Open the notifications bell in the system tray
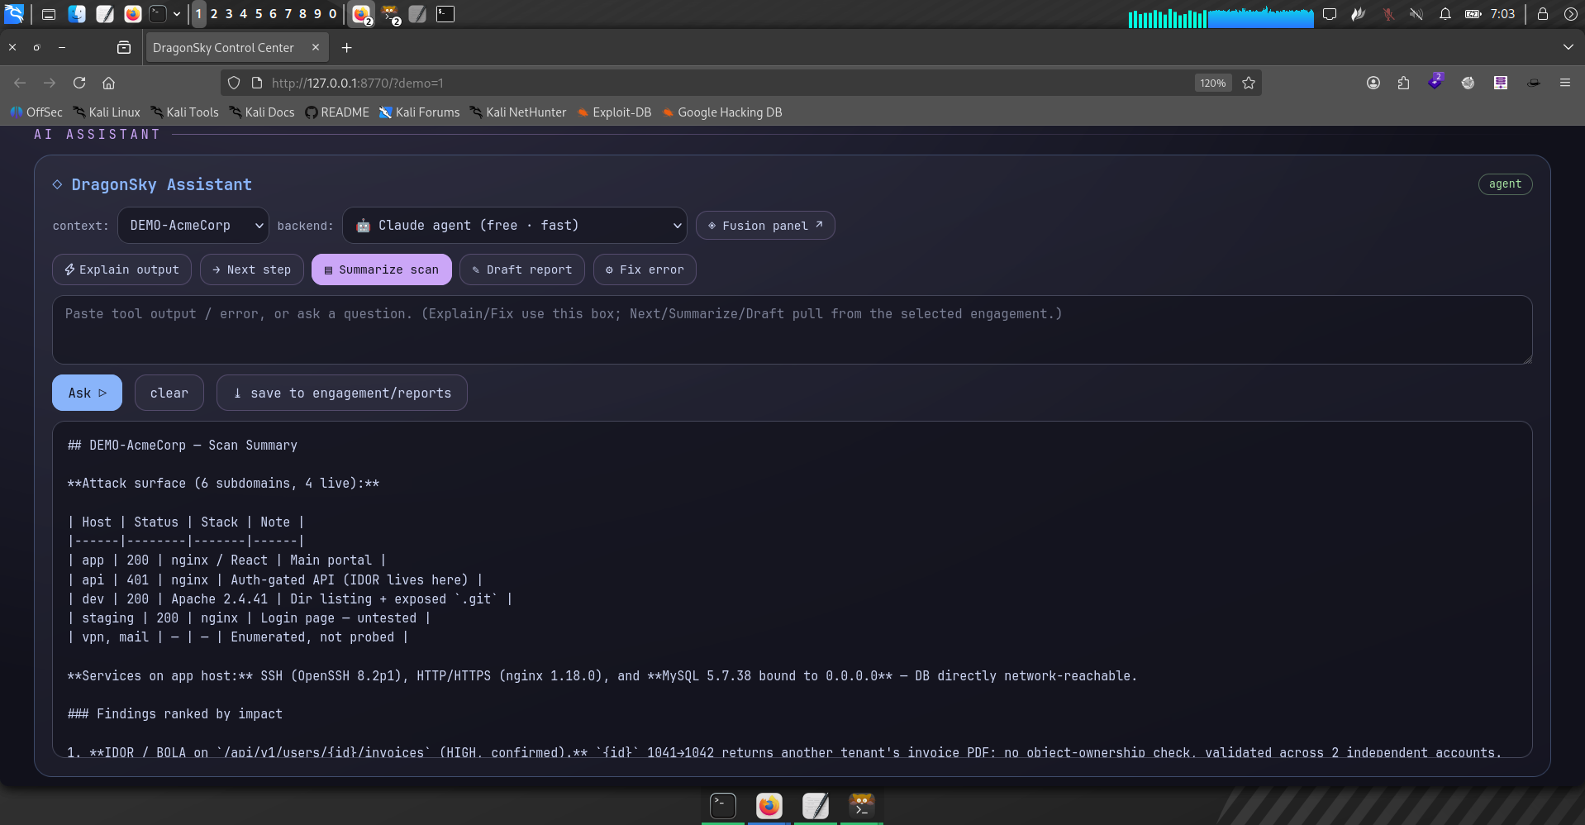This screenshot has width=1585, height=825. [x=1445, y=14]
